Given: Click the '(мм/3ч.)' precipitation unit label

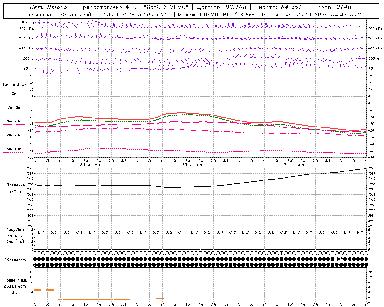Looking at the screenshot, I should pos(16,230).
